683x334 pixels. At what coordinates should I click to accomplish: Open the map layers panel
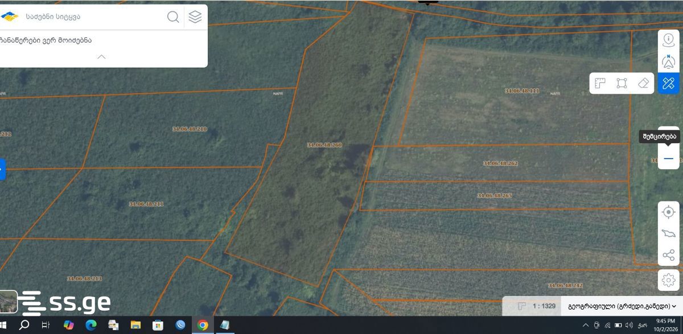[195, 17]
